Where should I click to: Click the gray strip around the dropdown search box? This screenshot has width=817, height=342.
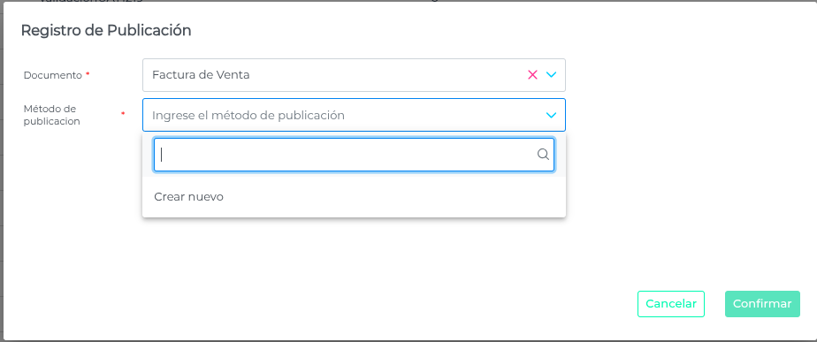pos(354,174)
